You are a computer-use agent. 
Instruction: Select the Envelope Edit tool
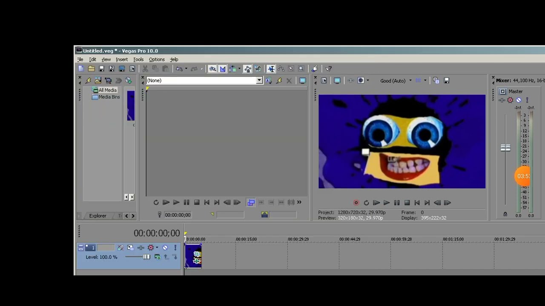point(281,68)
